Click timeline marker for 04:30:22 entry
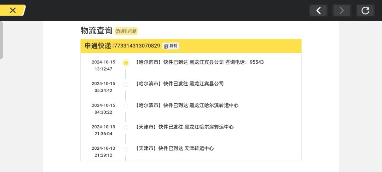 [126, 106]
